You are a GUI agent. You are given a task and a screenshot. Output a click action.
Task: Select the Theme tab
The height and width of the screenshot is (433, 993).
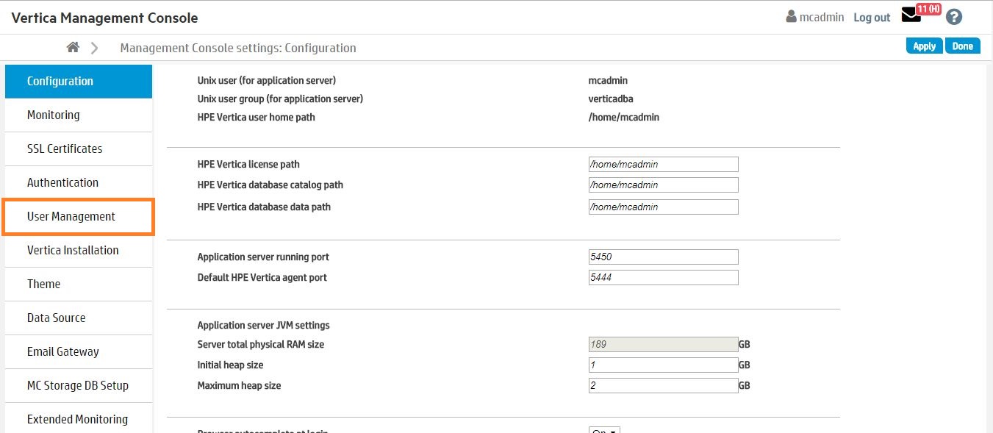(x=78, y=285)
